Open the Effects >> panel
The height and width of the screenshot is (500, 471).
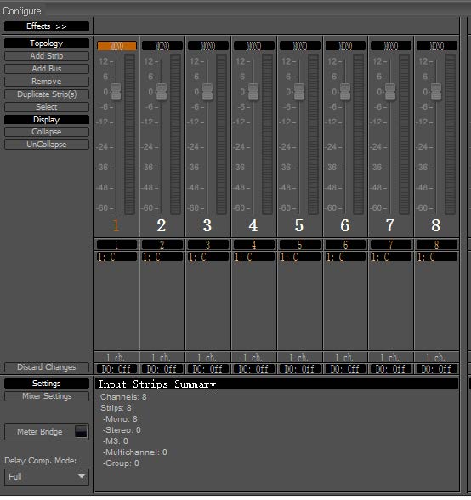(47, 26)
